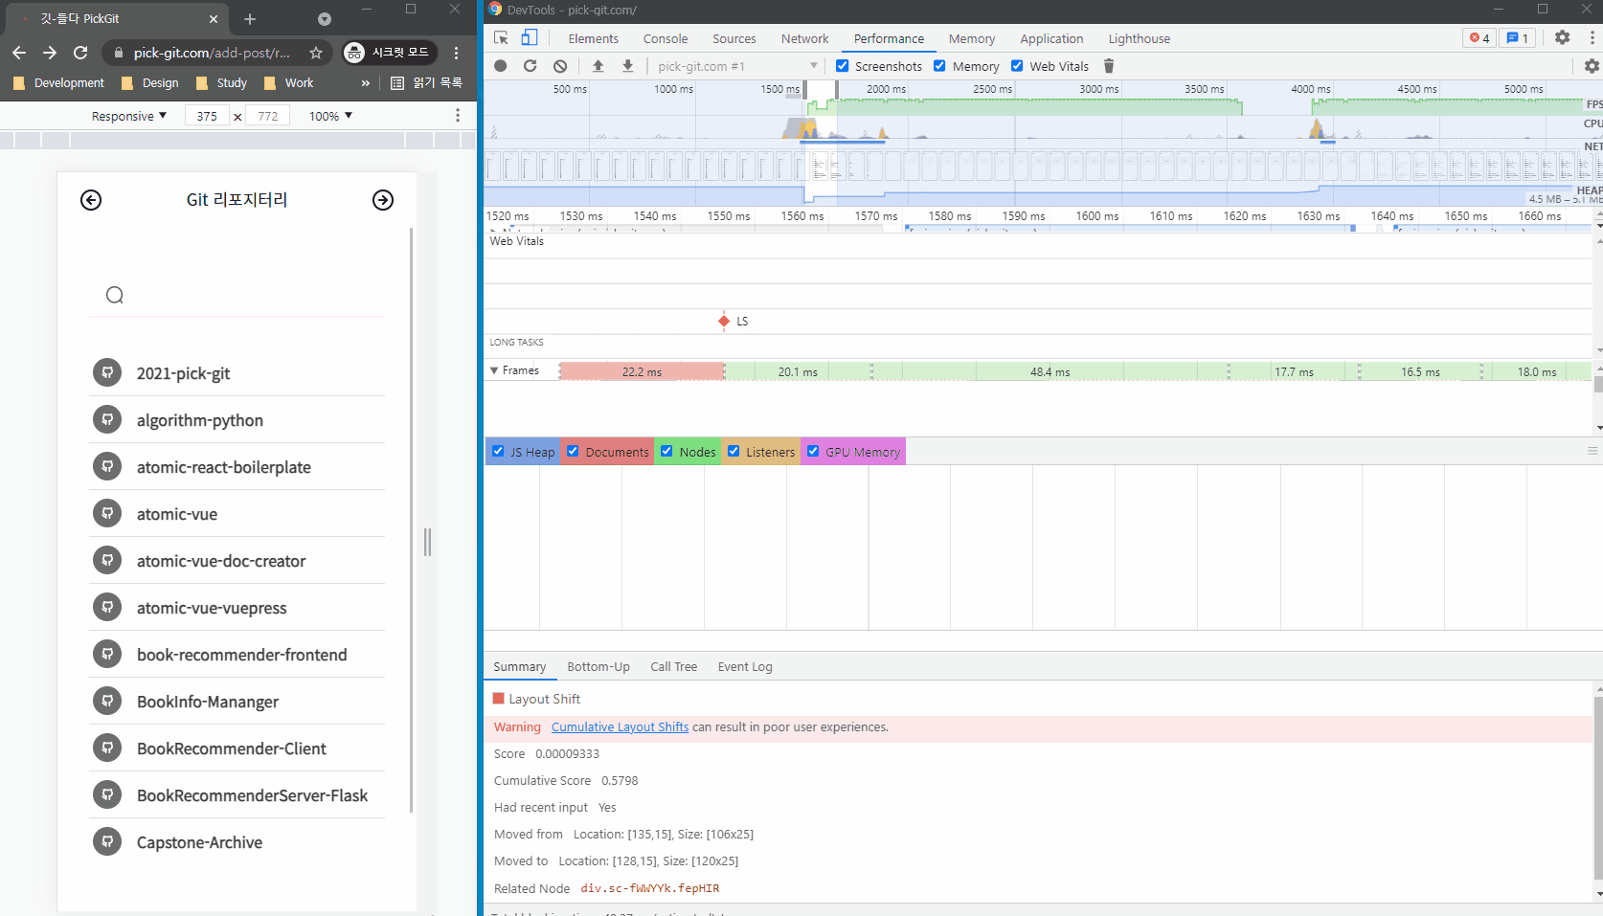
Task: Click the collect garbage trash icon
Action: (x=1109, y=66)
